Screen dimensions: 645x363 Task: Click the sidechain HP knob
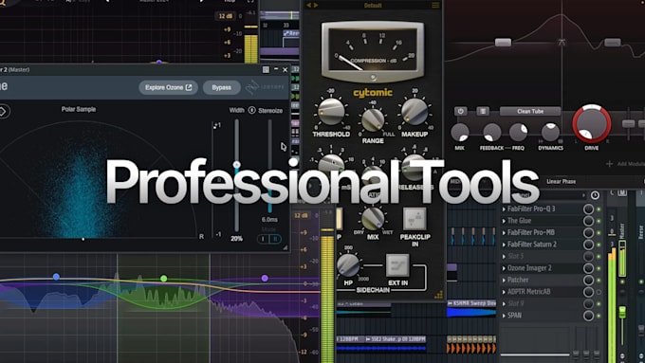tap(348, 265)
